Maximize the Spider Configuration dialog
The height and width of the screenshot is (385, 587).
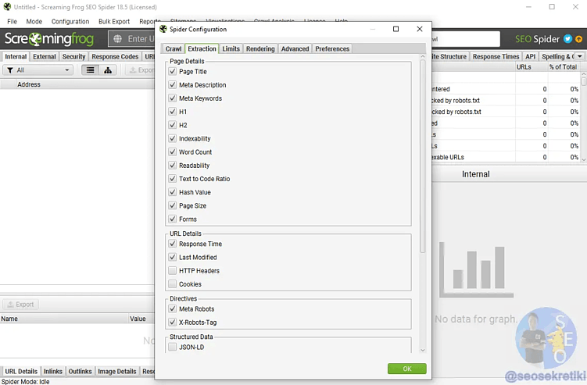pyautogui.click(x=396, y=29)
